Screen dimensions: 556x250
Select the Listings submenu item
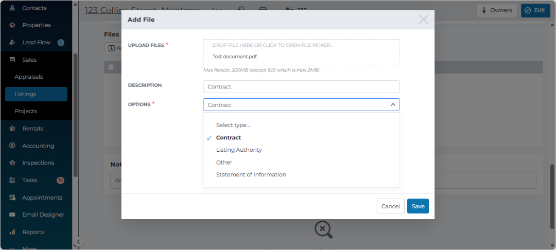pyautogui.click(x=36, y=94)
